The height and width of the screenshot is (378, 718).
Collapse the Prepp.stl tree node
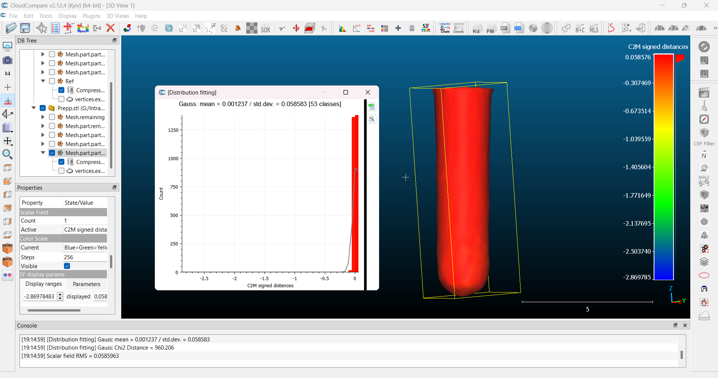(34, 108)
